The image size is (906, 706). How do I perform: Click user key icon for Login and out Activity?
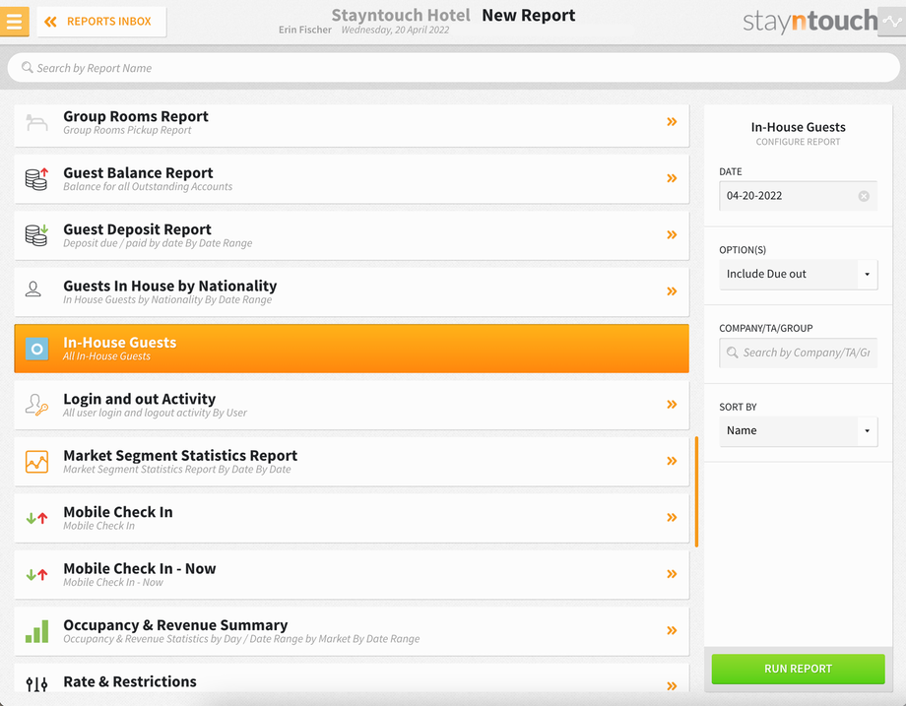(x=36, y=405)
